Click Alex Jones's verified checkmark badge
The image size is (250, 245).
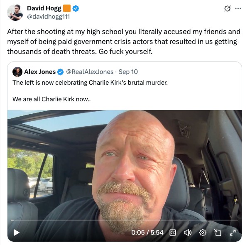60,72
